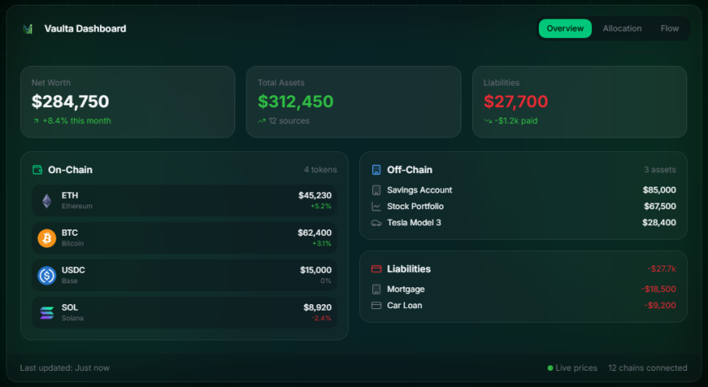Select the Liabilities $27,700 summary card
Screen dimensions: 708x387
tap(579, 102)
